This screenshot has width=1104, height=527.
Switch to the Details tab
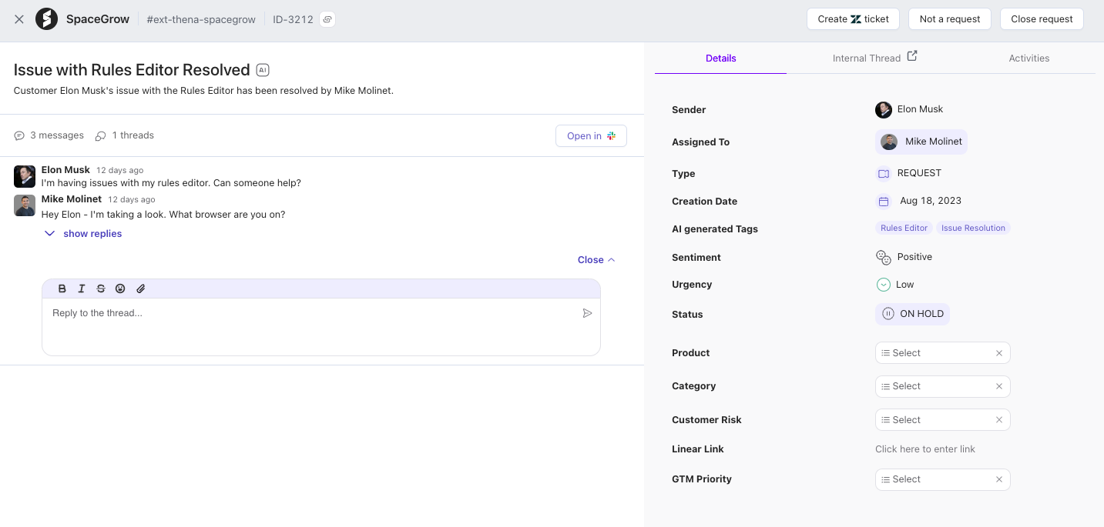(x=721, y=58)
